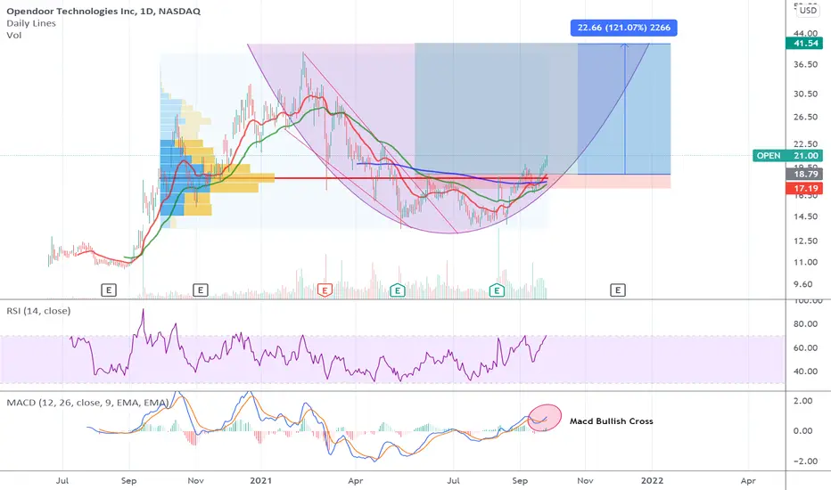This screenshot has width=831, height=490.
Task: Click the OPEN 21.00 price tag
Action: [787, 155]
